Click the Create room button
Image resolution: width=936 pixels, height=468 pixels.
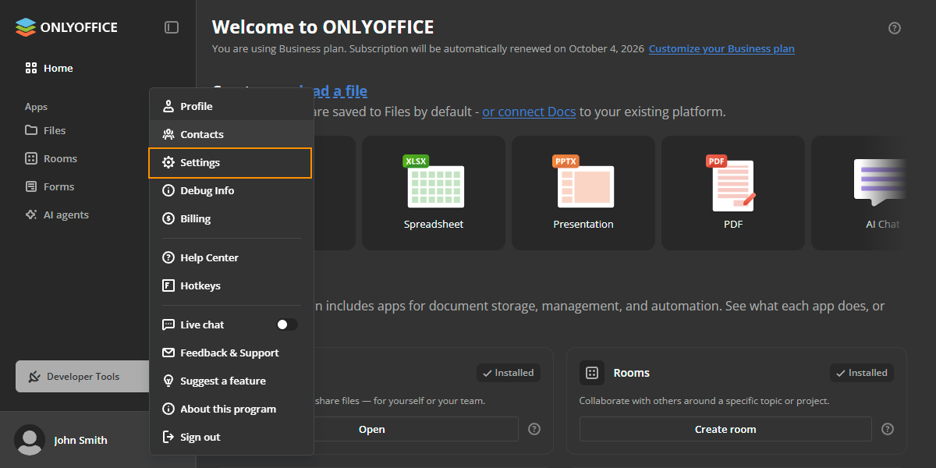(725, 429)
